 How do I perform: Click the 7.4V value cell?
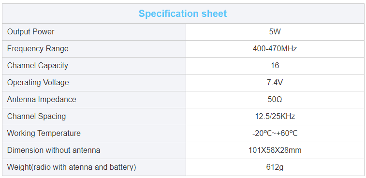[x=275, y=82]
